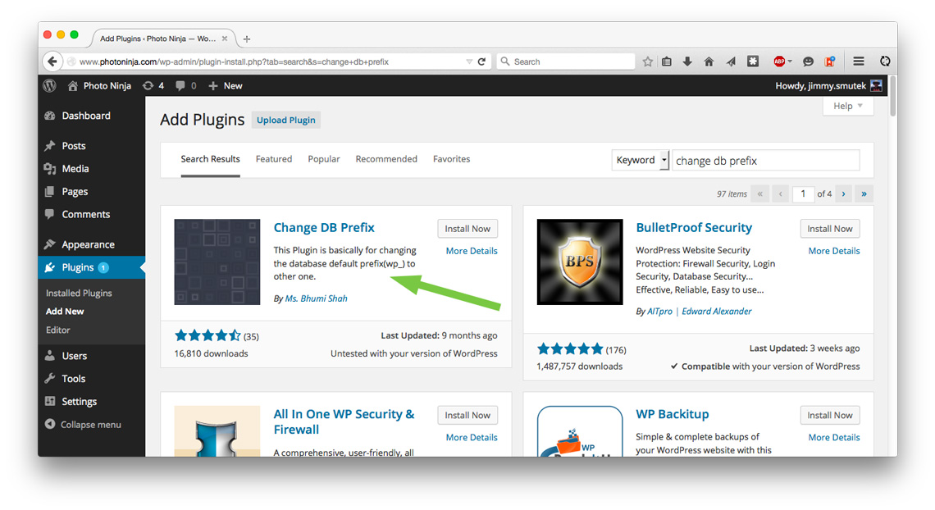Expand the Help dropdown tab
The image size is (935, 510).
coord(848,106)
